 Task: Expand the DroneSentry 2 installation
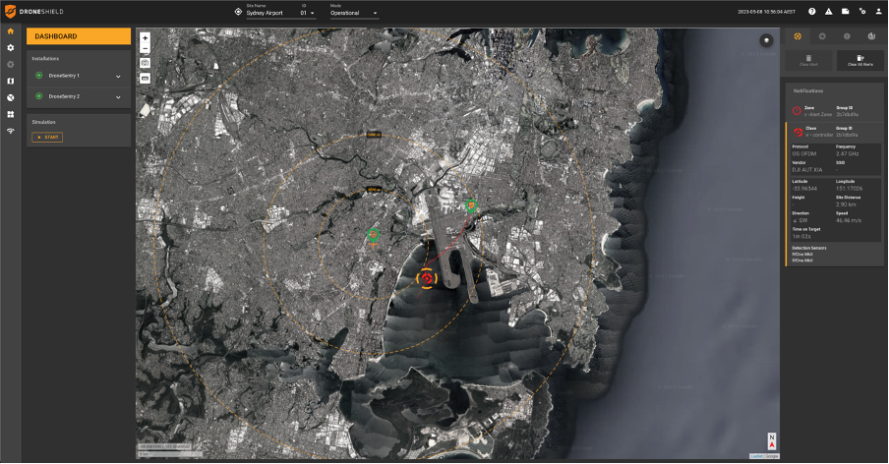(x=118, y=97)
